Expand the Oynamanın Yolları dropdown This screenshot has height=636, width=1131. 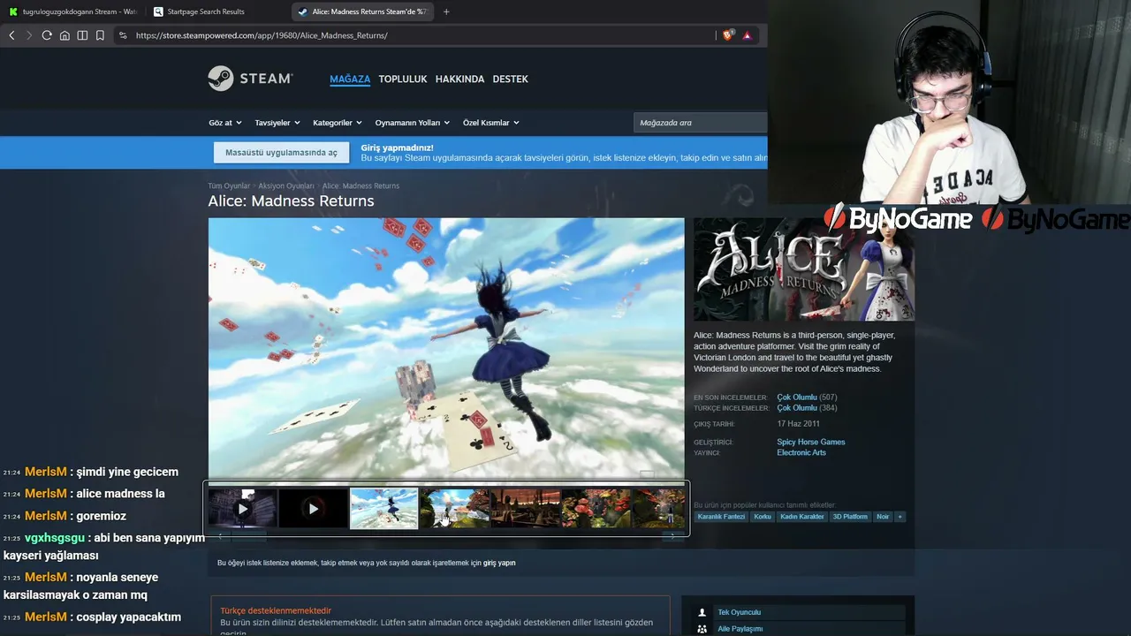coord(413,123)
